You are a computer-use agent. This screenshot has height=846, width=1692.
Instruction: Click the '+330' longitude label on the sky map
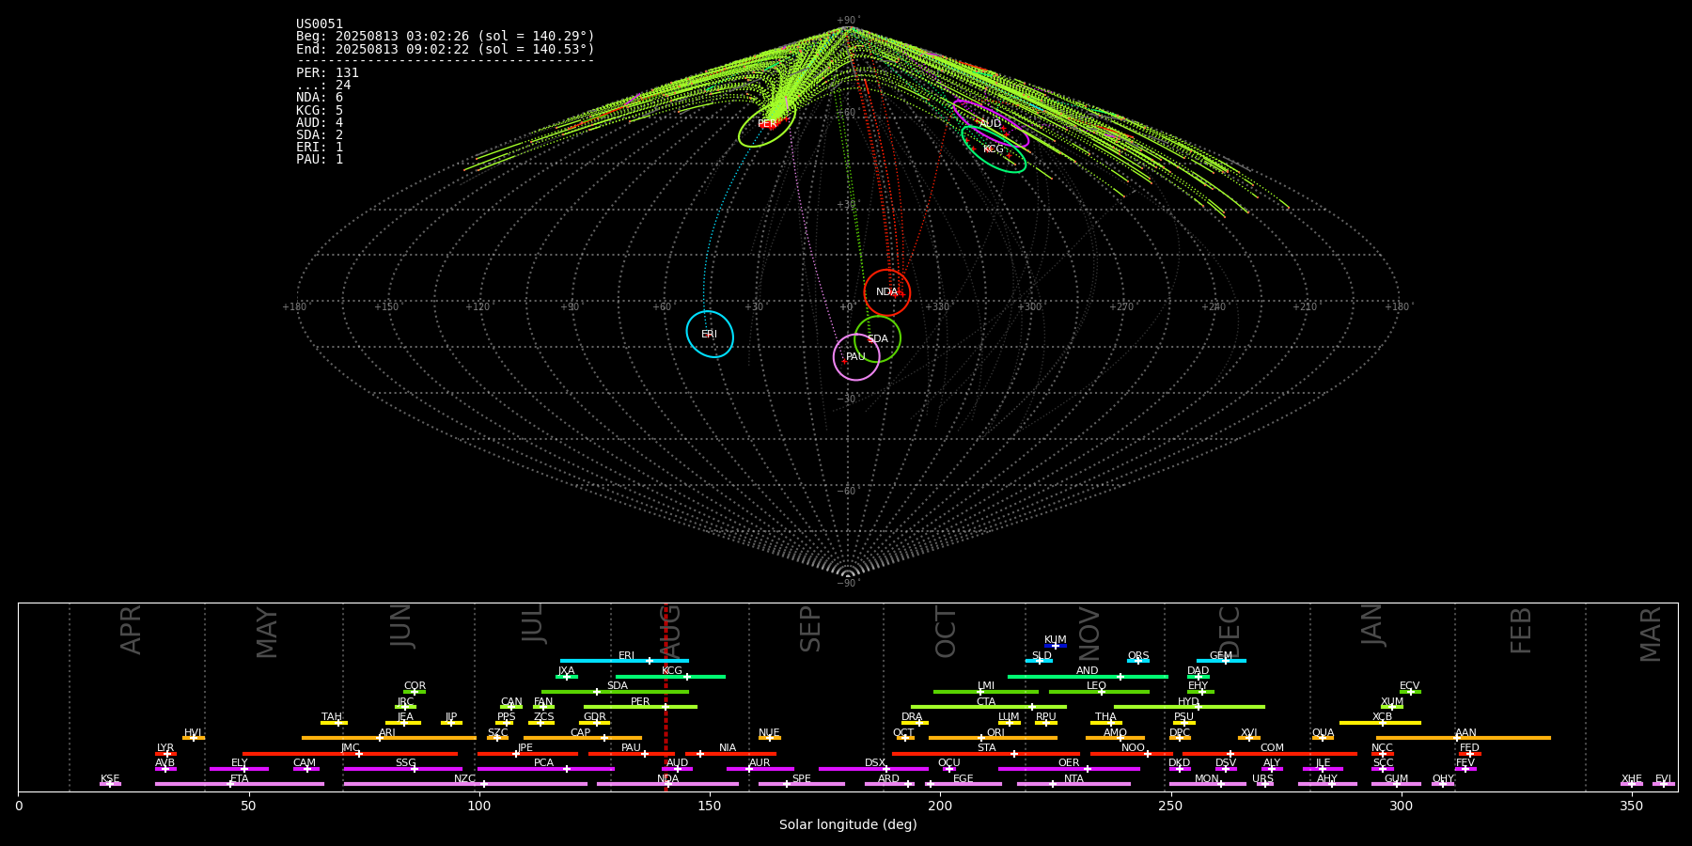pyautogui.click(x=937, y=306)
